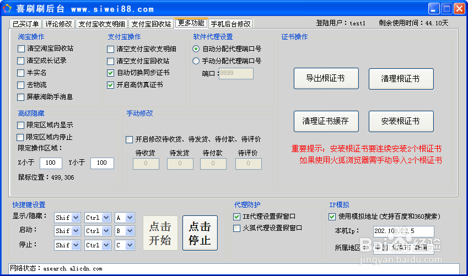The height and width of the screenshot is (276, 468).
Task: Click the 本机Ip input field
Action: pos(404,231)
